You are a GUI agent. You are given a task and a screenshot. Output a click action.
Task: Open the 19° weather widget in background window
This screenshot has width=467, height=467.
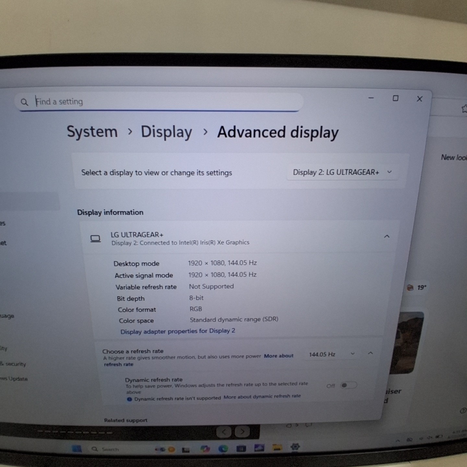click(x=417, y=288)
